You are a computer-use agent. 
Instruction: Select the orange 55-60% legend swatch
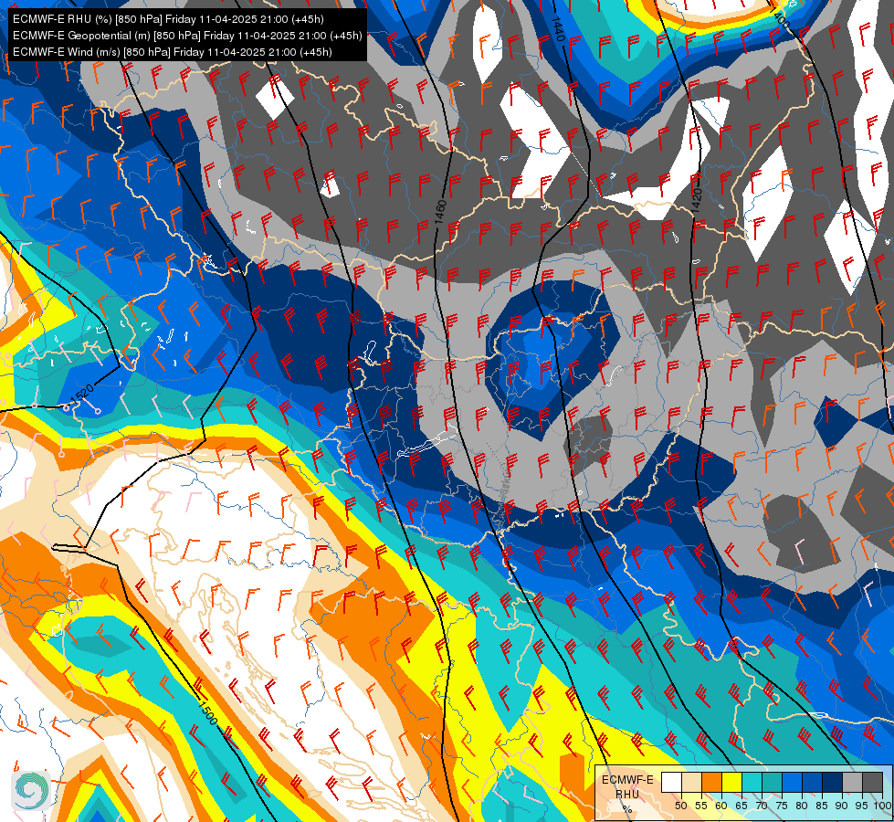point(711,782)
